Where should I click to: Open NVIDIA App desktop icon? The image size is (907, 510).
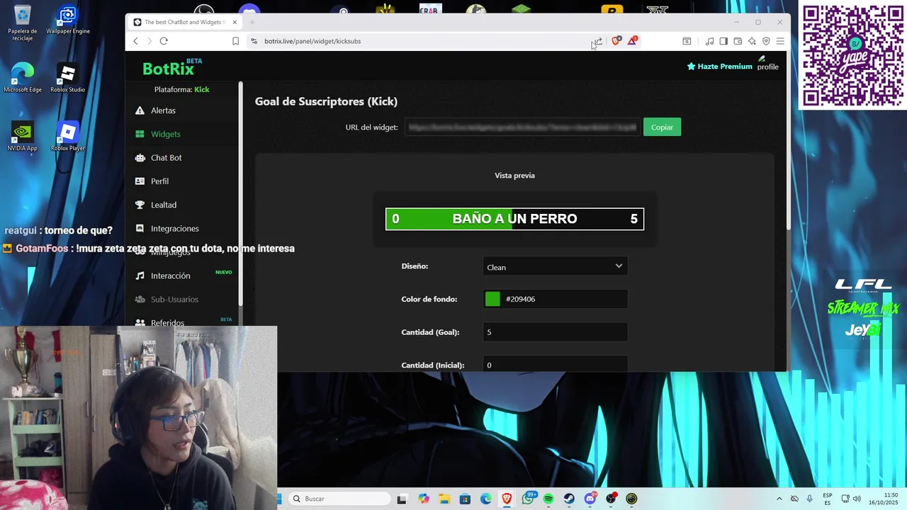(23, 137)
